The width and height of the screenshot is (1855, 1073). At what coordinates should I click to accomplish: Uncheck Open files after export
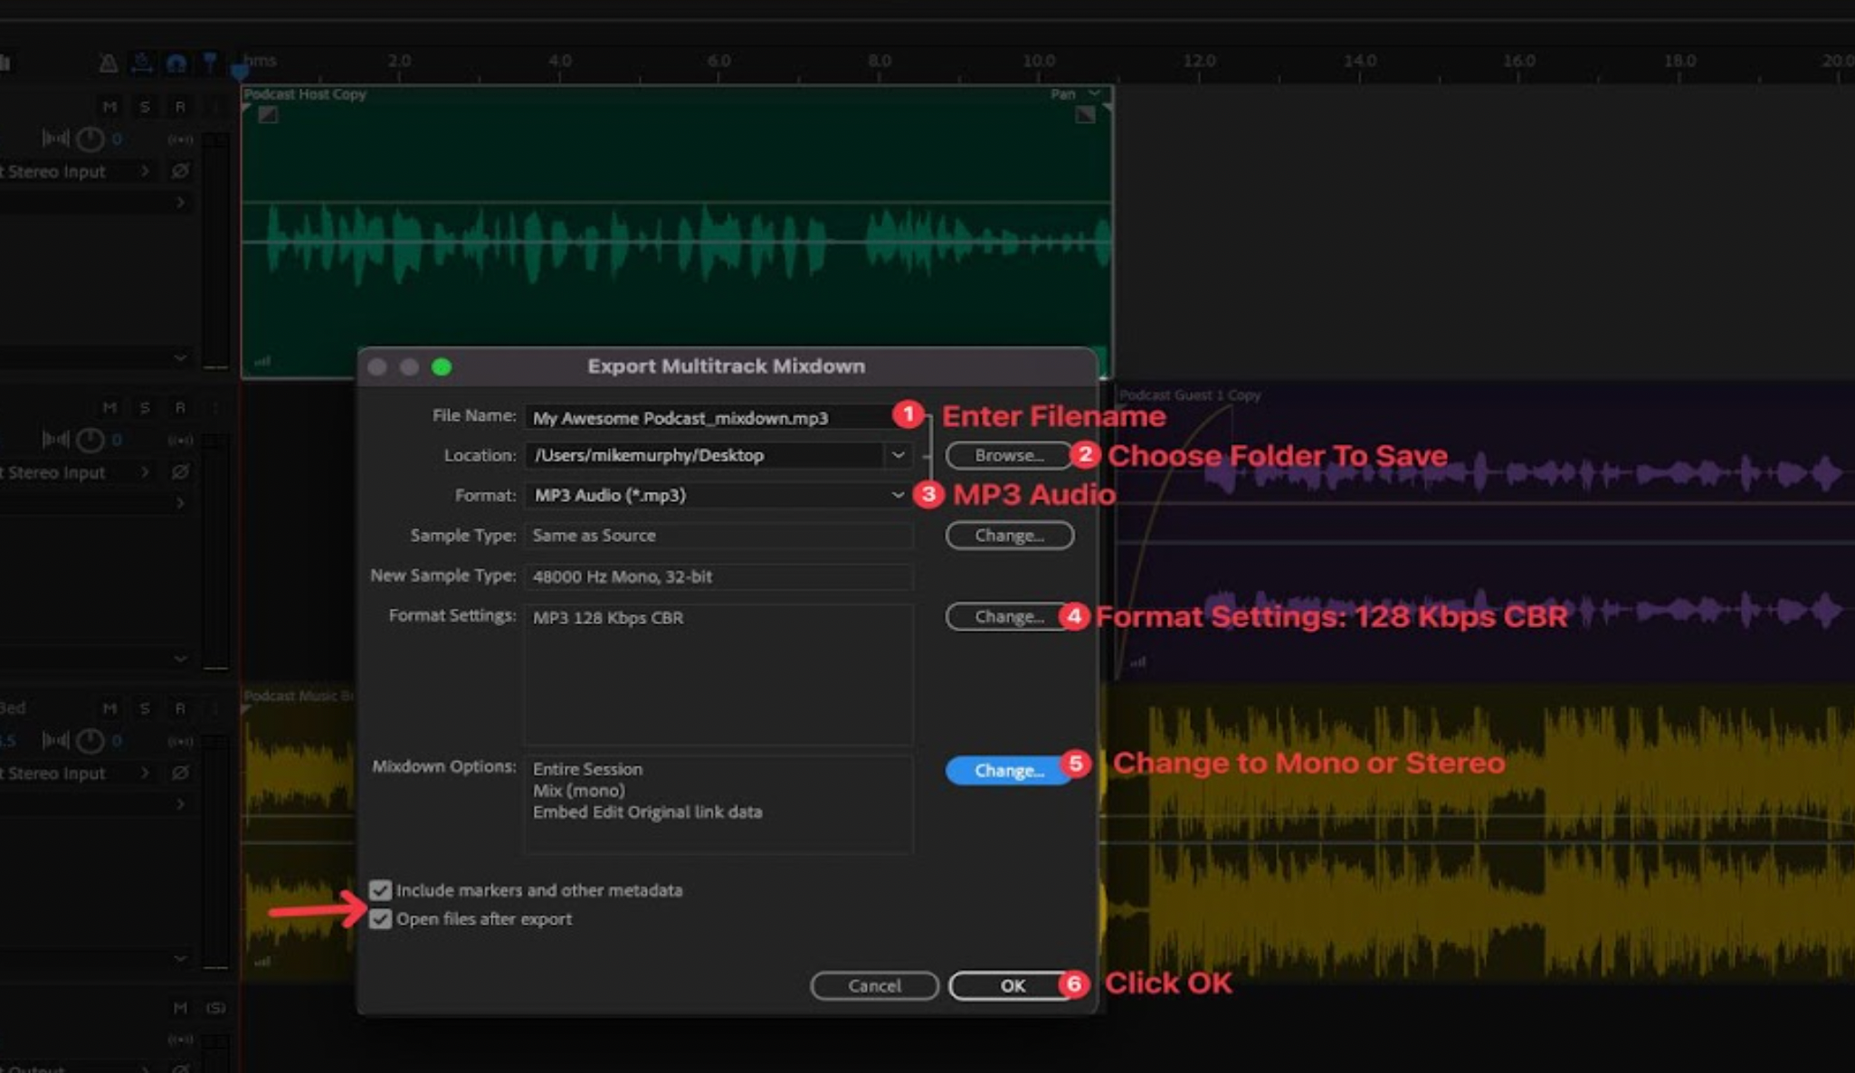[x=380, y=919]
